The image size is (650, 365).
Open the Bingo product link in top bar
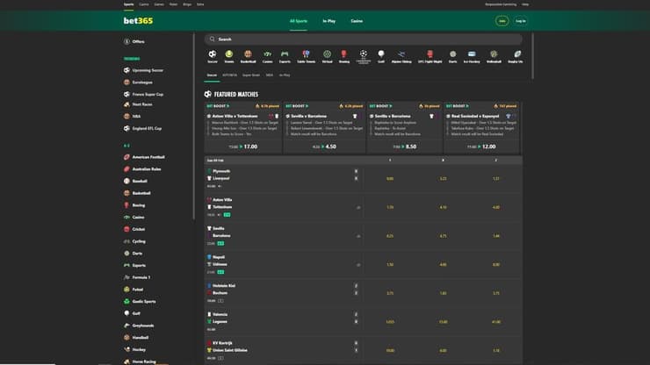(187, 4)
